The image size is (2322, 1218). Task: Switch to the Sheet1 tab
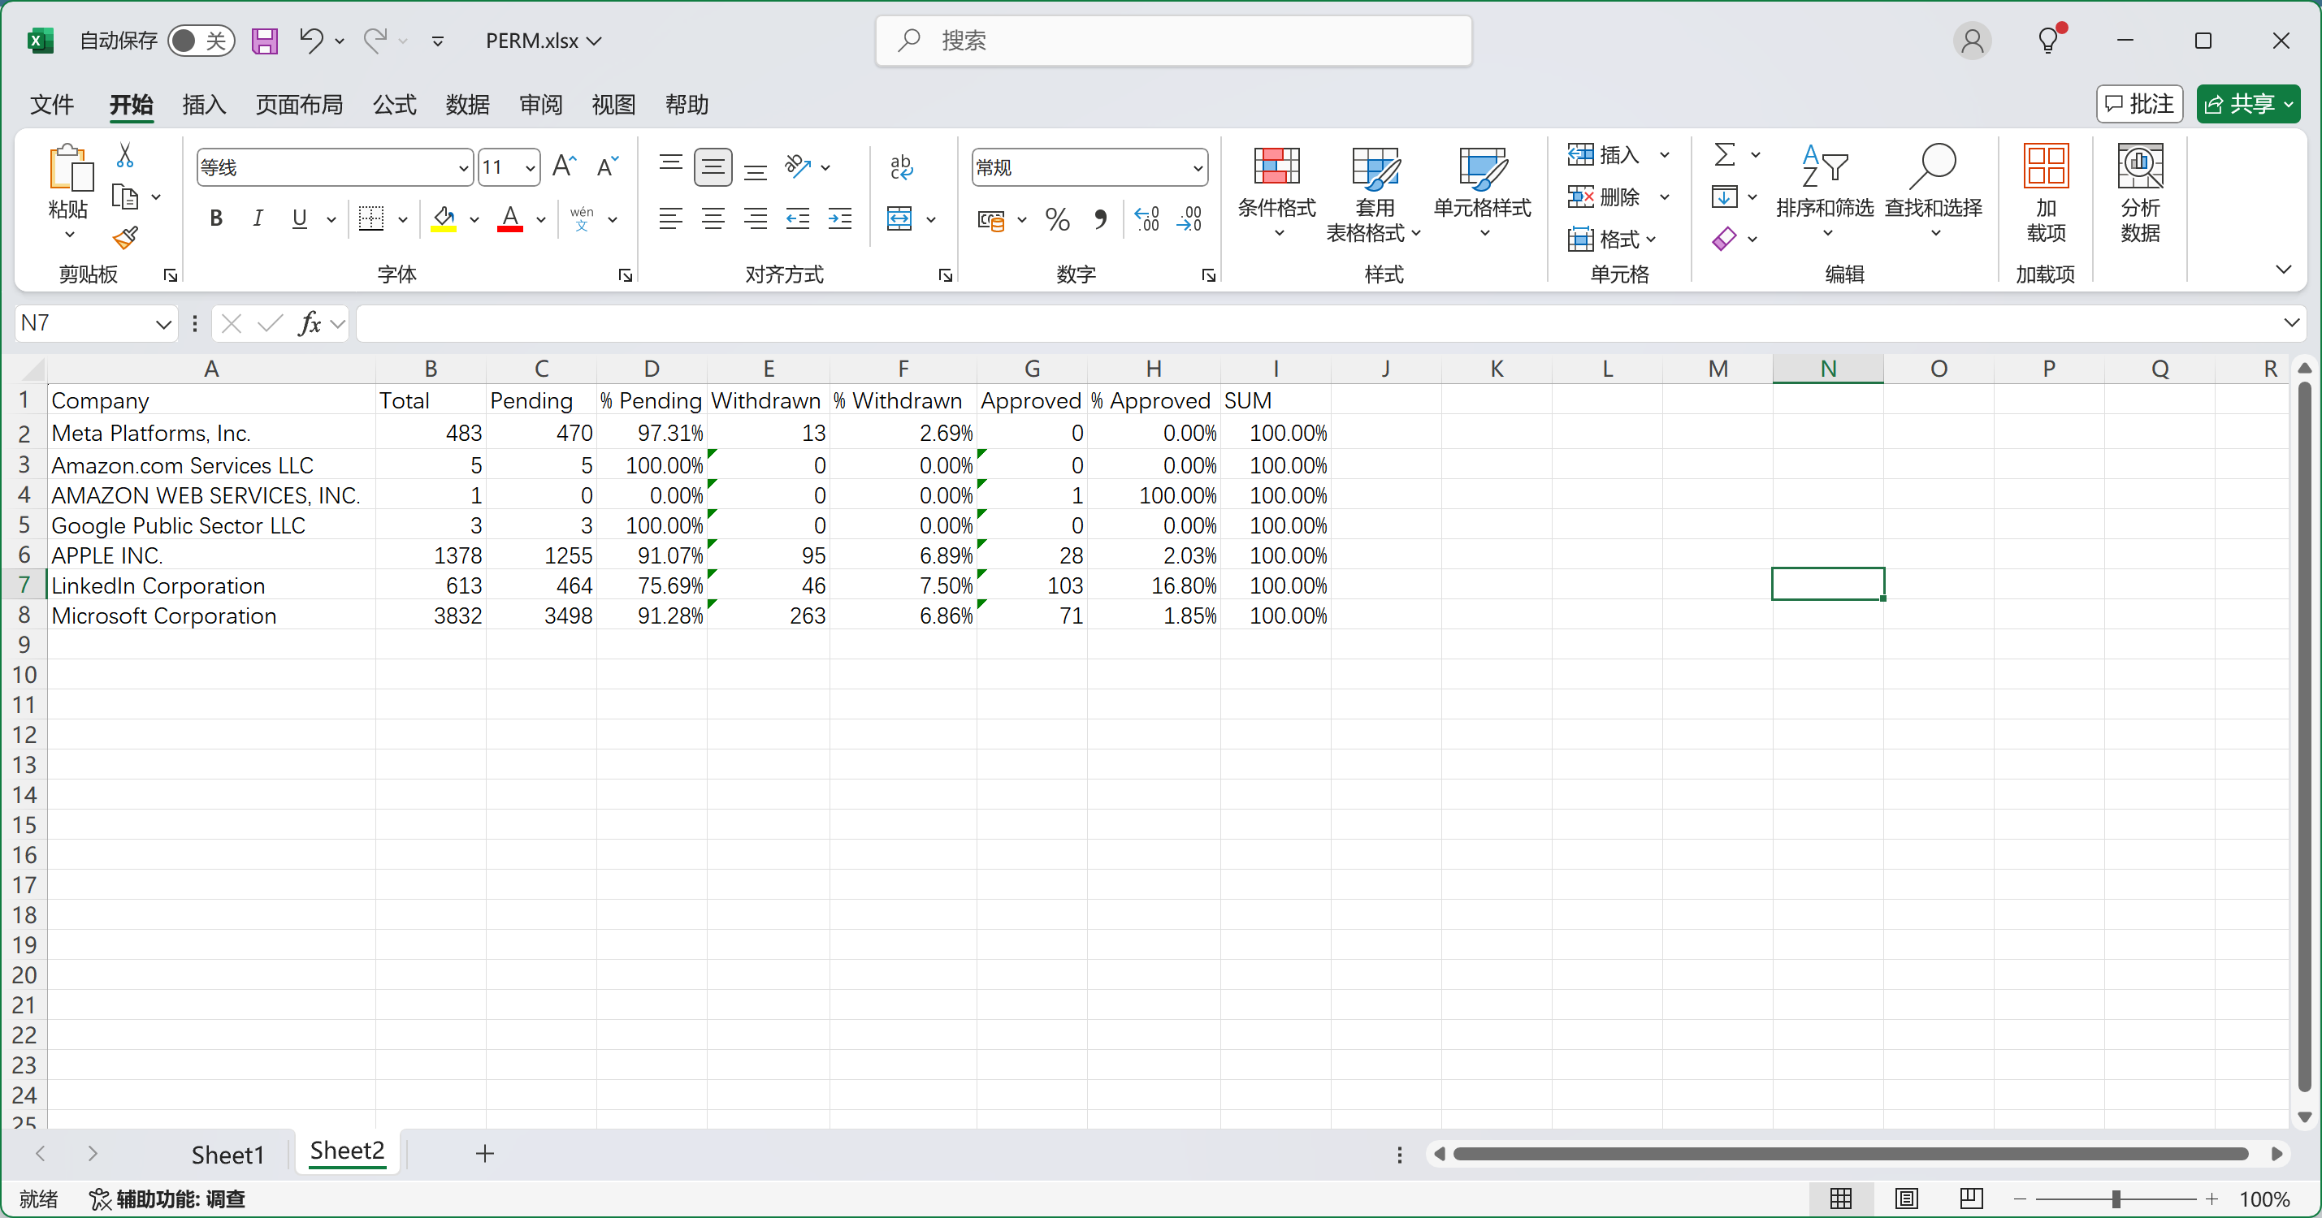click(227, 1154)
